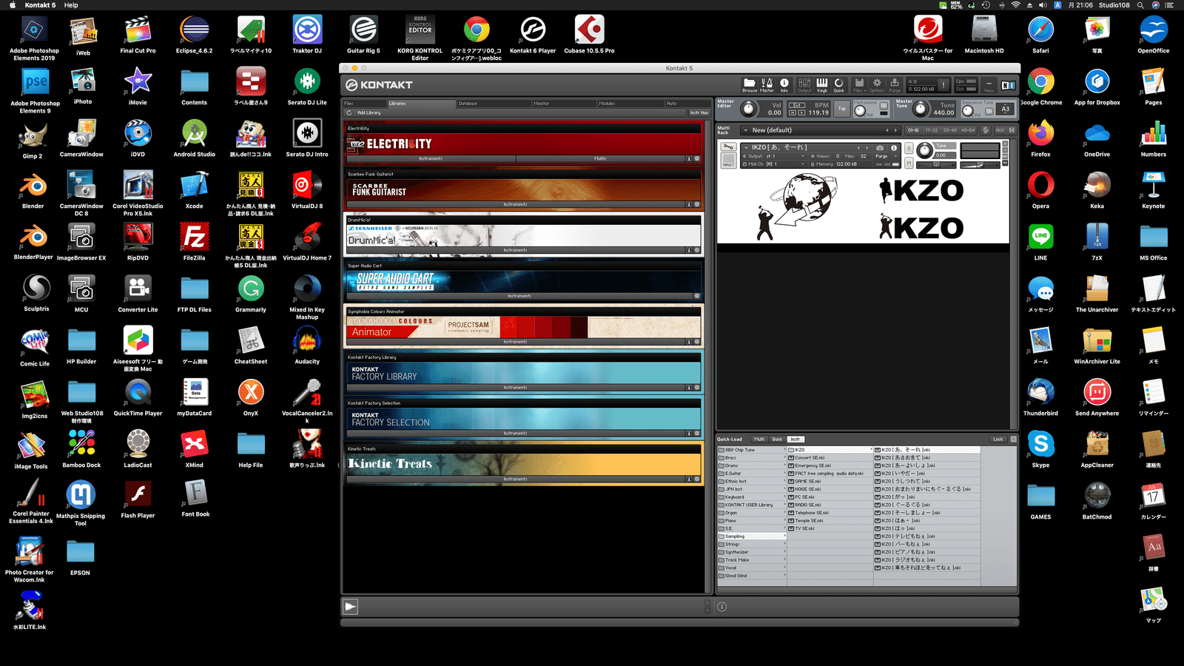
Task: Open the IKZO Purge dropdown
Action: [886, 156]
